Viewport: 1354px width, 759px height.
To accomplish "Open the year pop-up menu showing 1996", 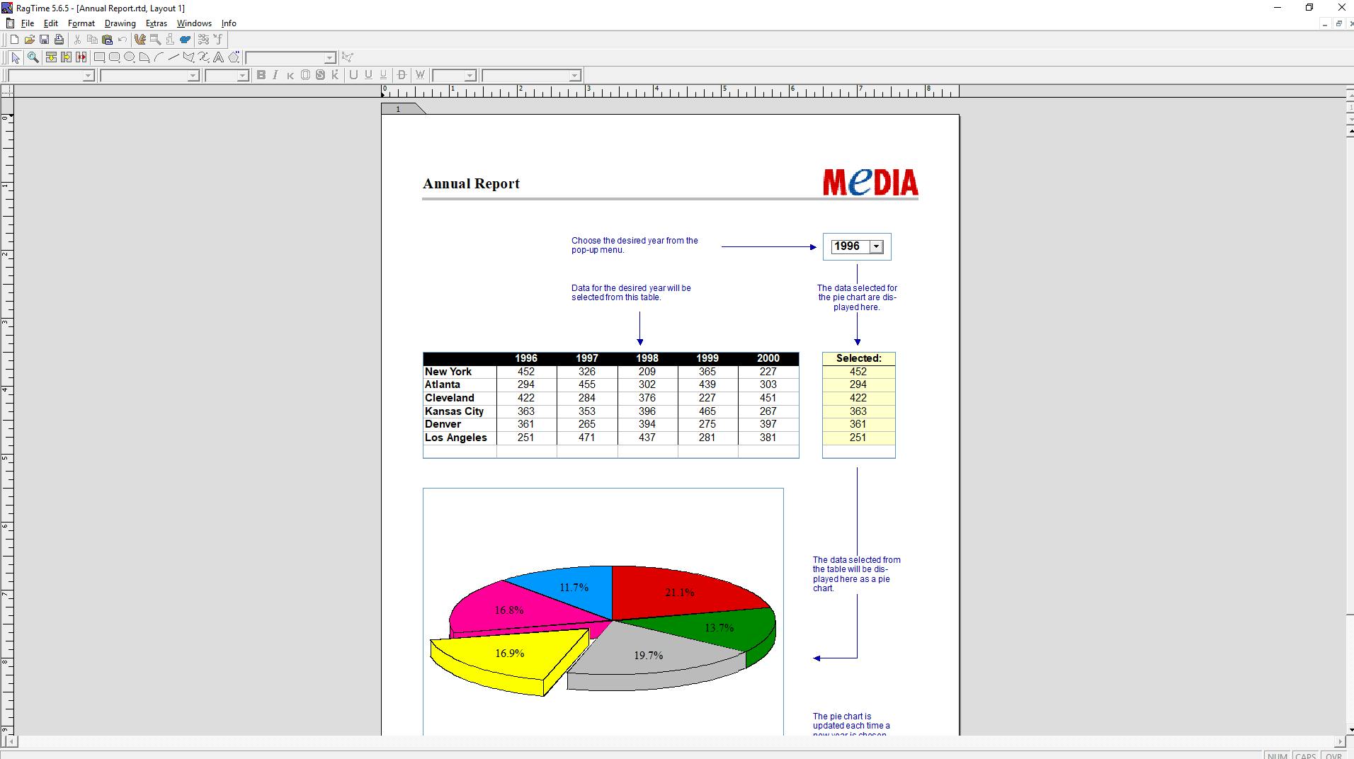I will [x=876, y=246].
